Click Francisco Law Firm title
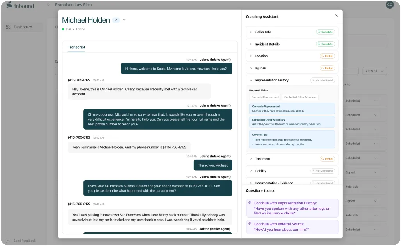This screenshot has width=401, height=246. coord(73,5)
